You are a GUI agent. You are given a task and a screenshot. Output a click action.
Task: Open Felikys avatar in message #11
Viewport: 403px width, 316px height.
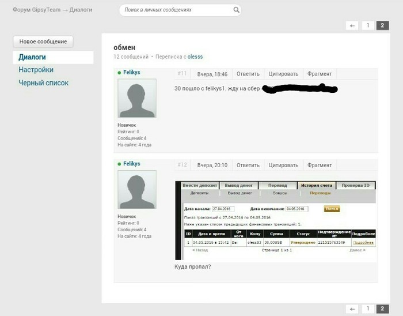(137, 98)
